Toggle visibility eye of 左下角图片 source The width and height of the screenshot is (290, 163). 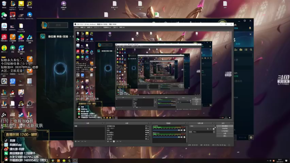click(146, 133)
